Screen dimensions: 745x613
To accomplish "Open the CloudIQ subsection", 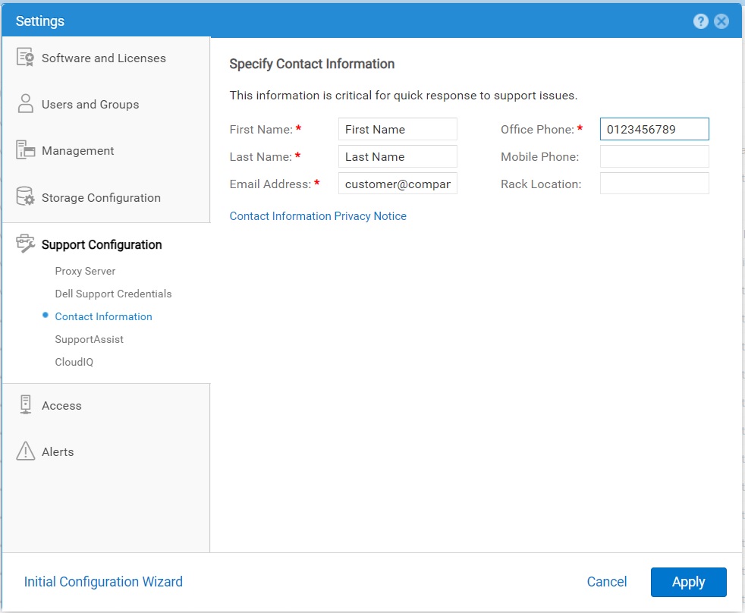I will [74, 362].
